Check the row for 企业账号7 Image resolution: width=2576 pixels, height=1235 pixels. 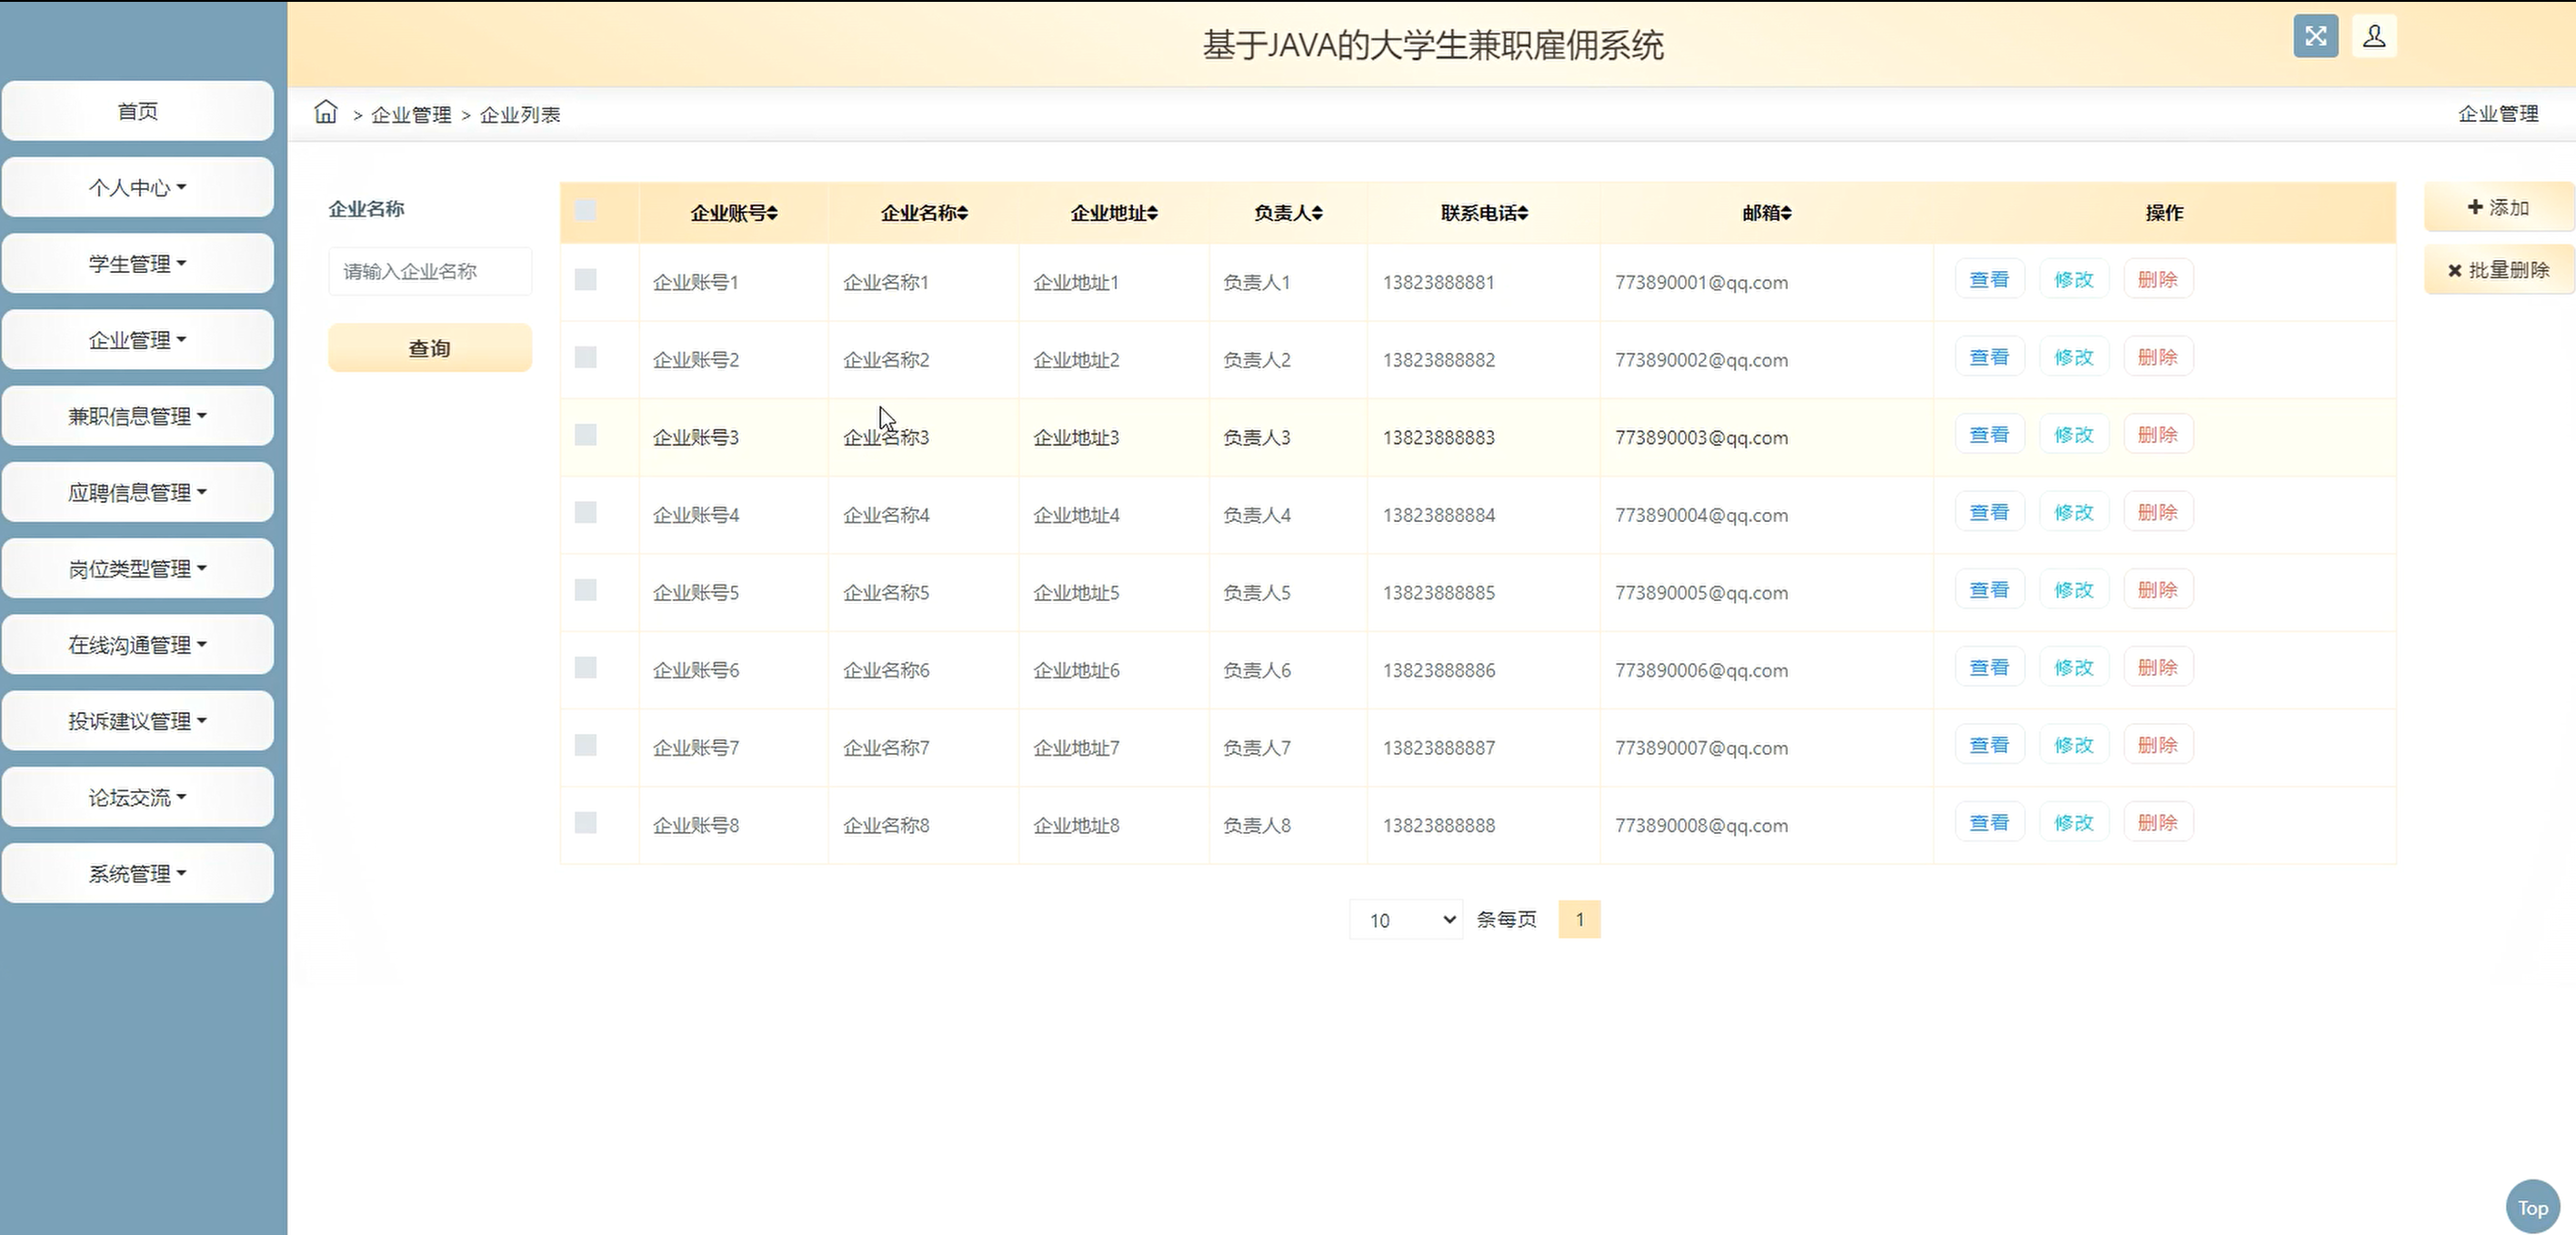point(586,745)
